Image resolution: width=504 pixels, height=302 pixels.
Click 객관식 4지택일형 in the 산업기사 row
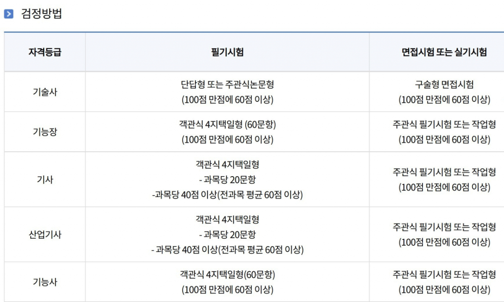[x=227, y=219]
